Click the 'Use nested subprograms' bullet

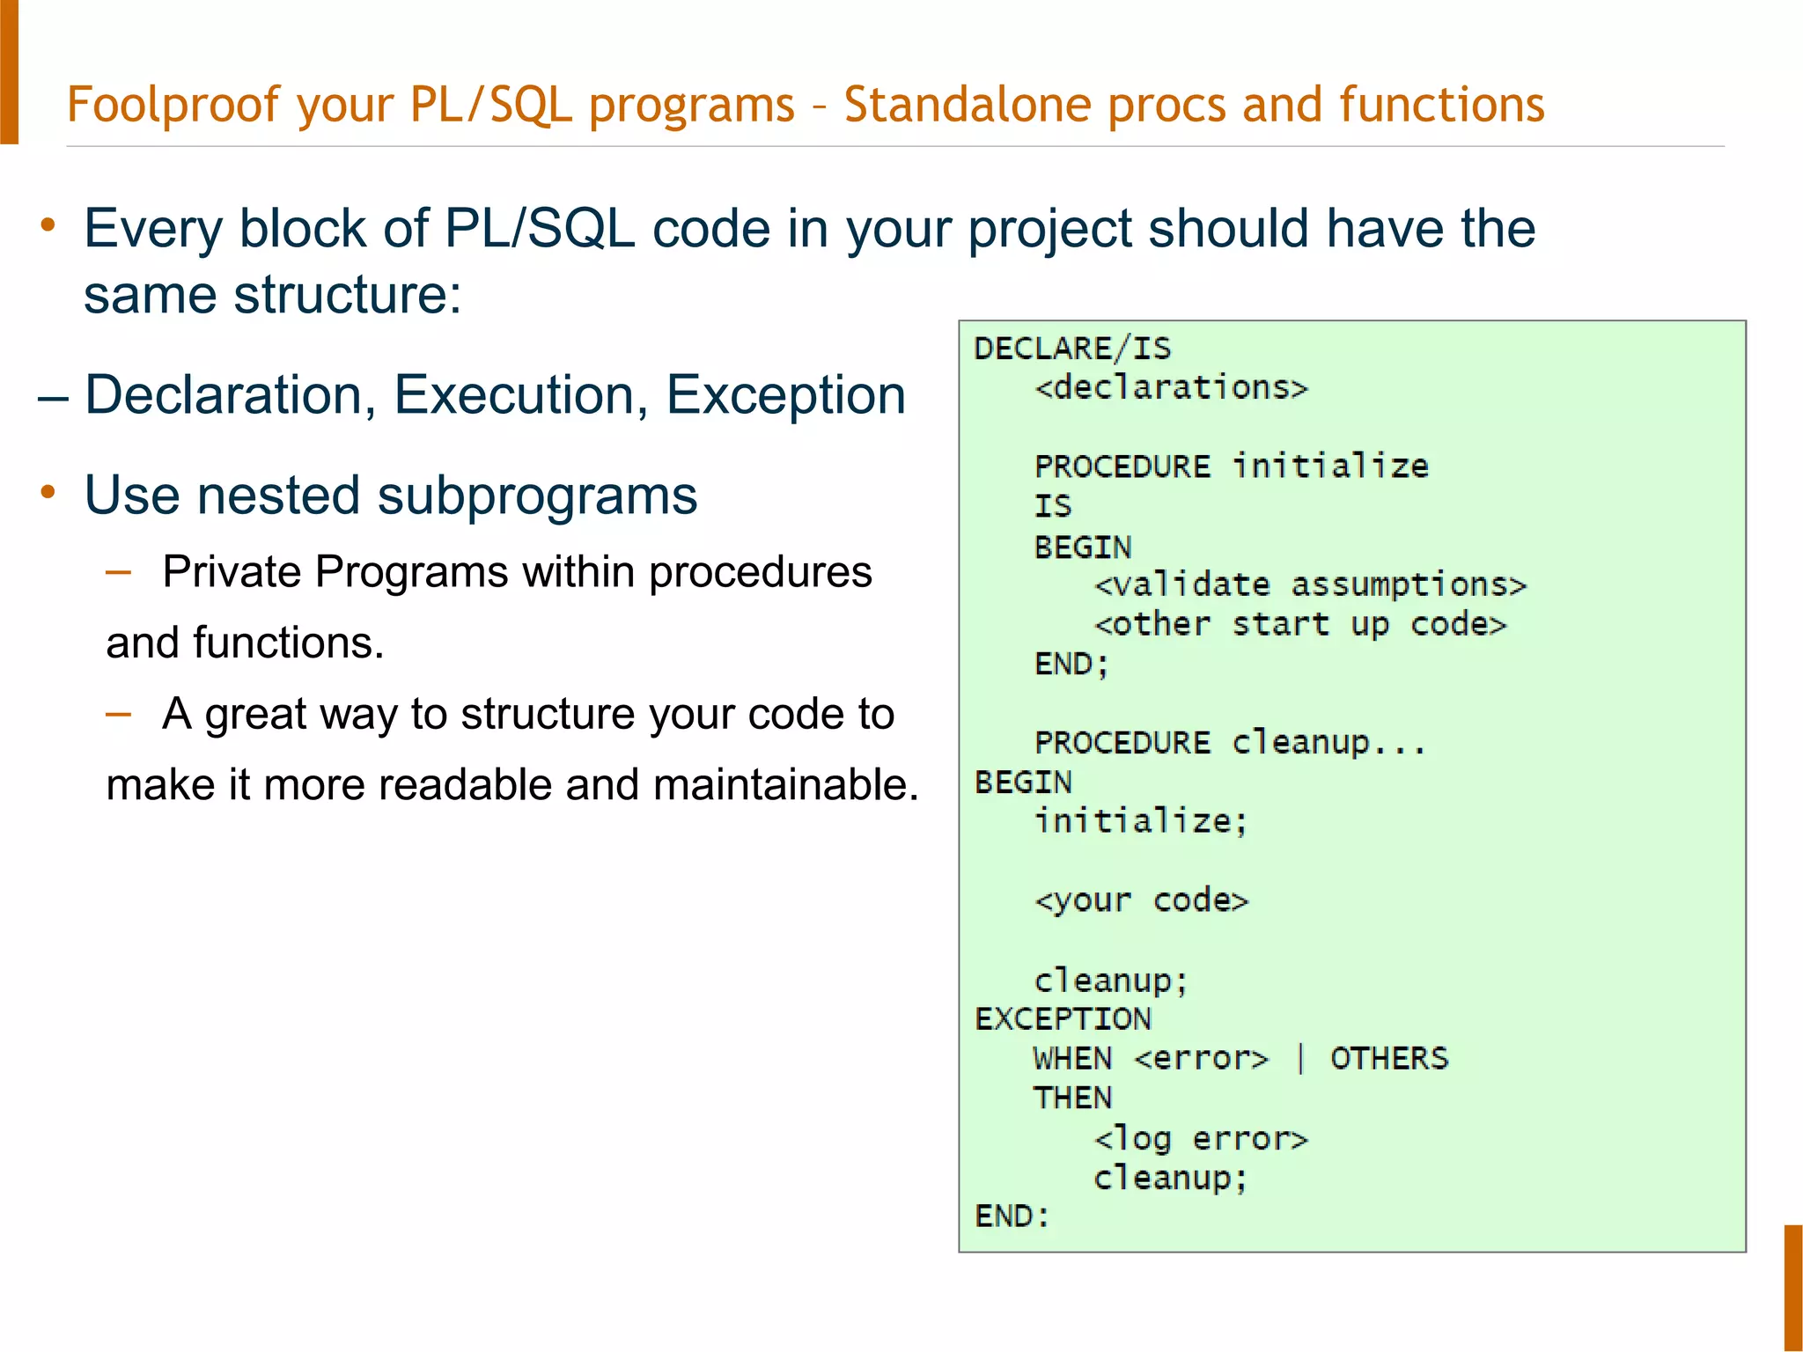tap(390, 495)
